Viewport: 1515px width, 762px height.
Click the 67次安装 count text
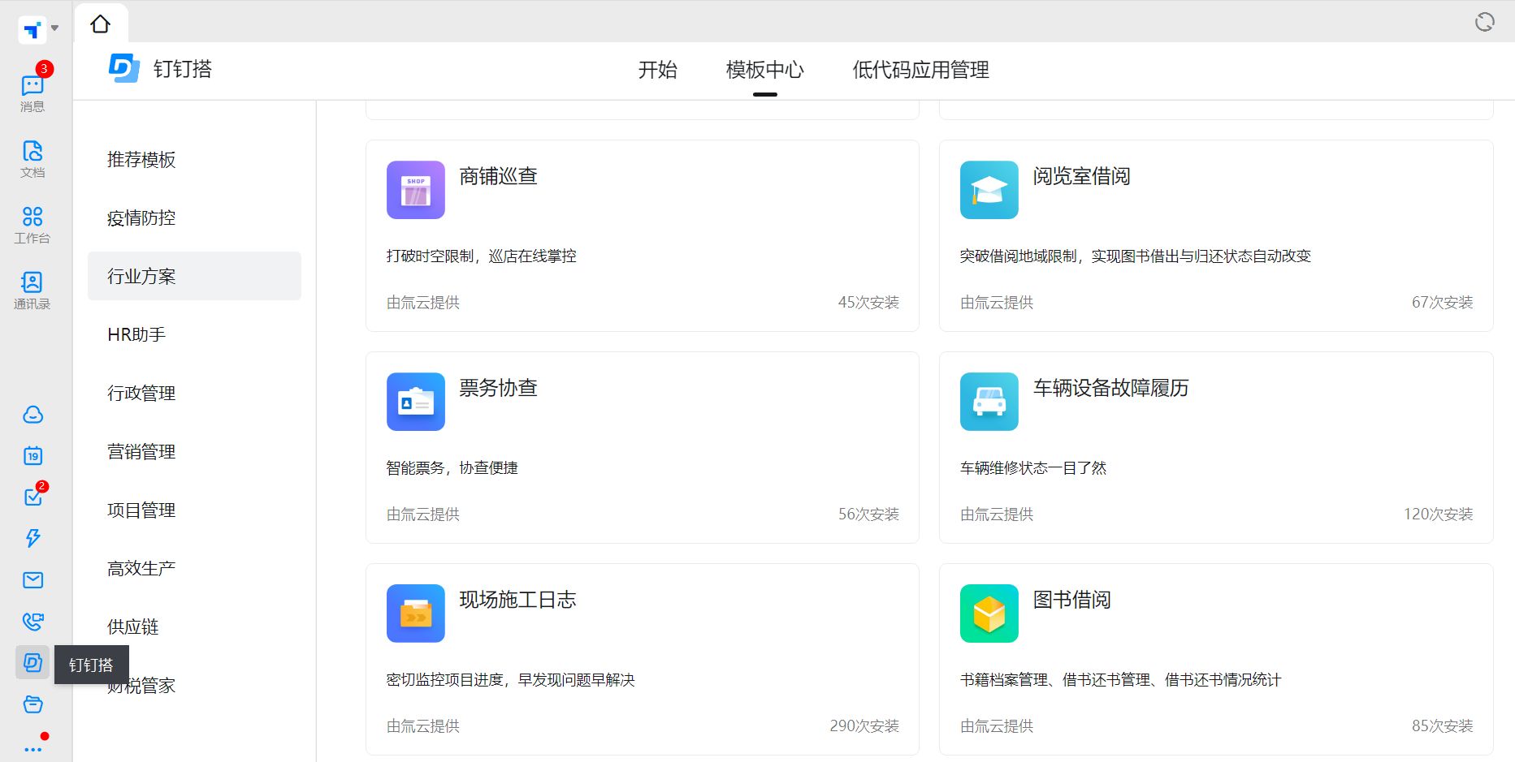[x=1442, y=303]
